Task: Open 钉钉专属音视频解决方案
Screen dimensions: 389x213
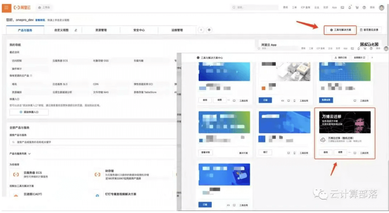Action: (121, 194)
